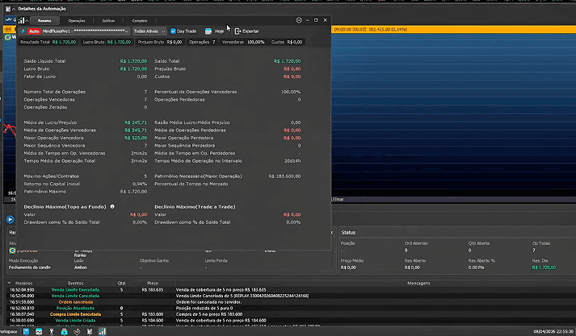Click the lightning bolt icon before the Auto badge
This screenshot has height=336, width=576.
(23, 31)
